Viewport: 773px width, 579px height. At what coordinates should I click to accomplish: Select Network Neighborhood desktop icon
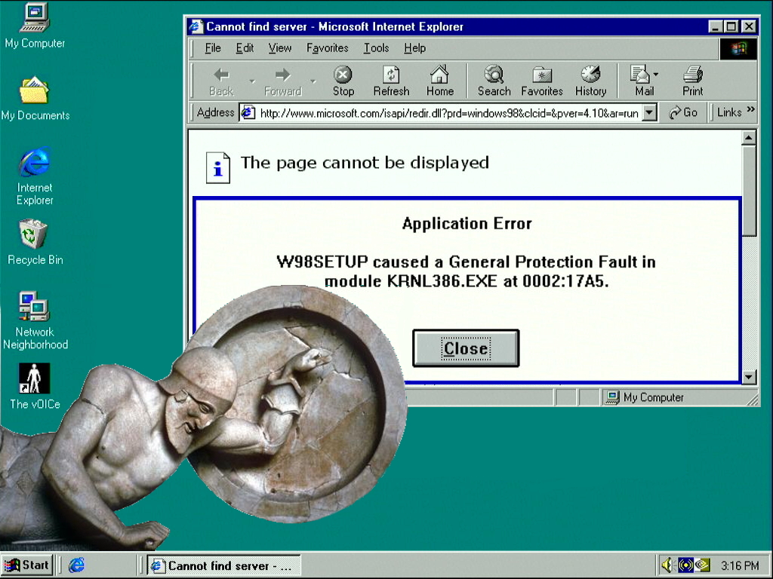point(34,306)
